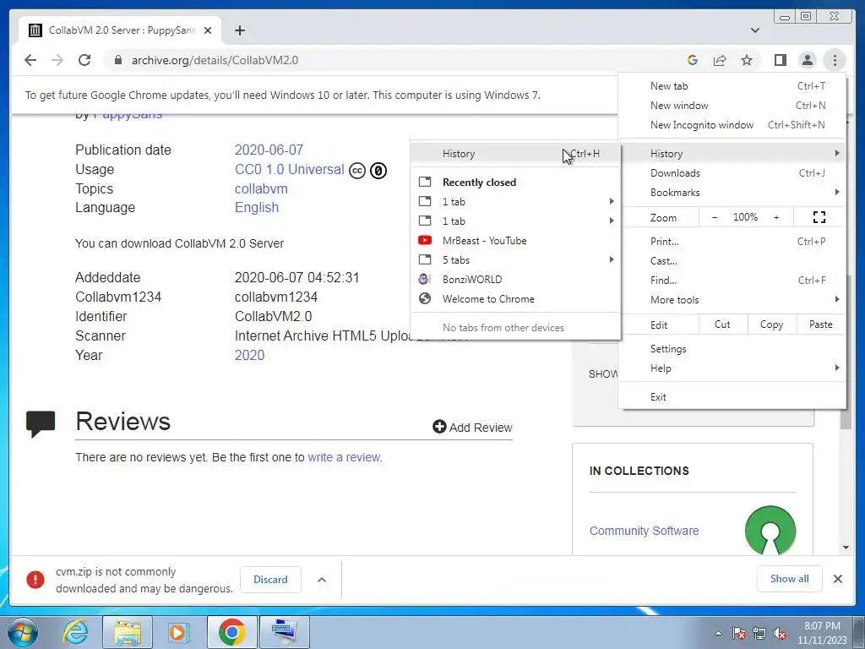Viewport: 865px width, 649px height.
Task: Choose Exit from Chrome menu
Action: pyautogui.click(x=732, y=397)
